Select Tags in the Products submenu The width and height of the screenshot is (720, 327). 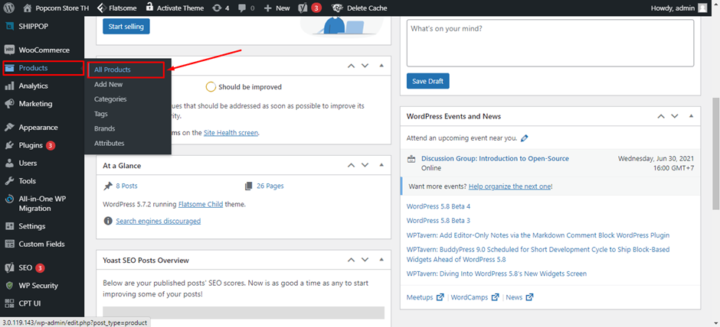point(100,114)
